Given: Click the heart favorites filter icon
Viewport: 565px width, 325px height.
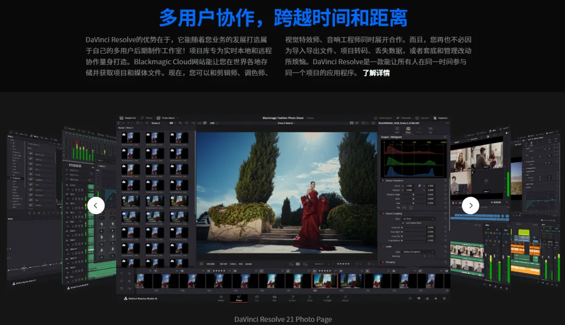Looking at the screenshot, I should pyautogui.click(x=187, y=123).
